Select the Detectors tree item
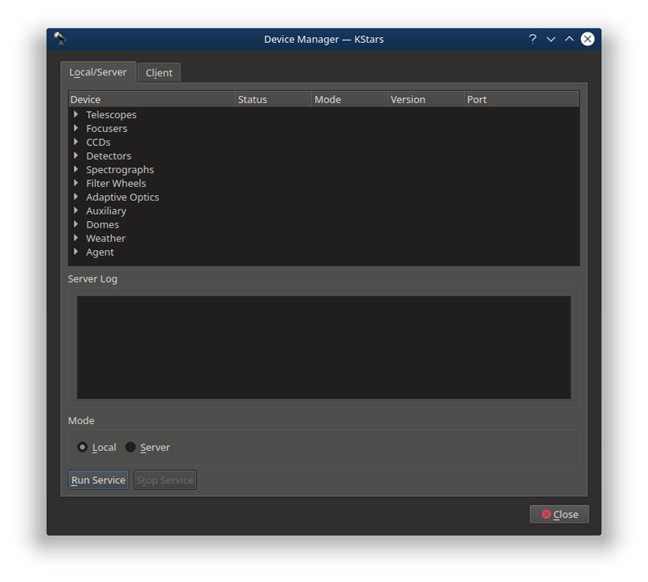Viewport: 648px width, 582px height. (x=108, y=155)
